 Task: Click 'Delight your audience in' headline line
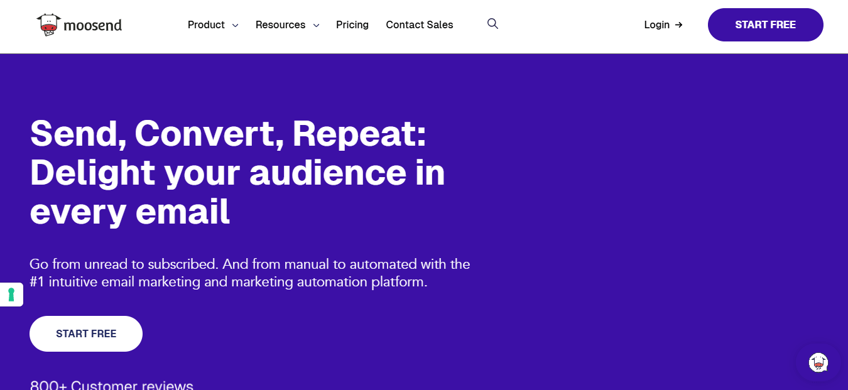[237, 173]
